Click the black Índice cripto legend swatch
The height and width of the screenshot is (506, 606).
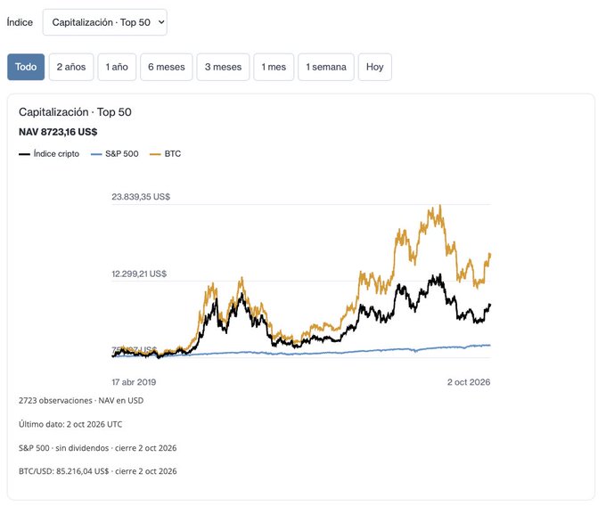[x=24, y=154]
